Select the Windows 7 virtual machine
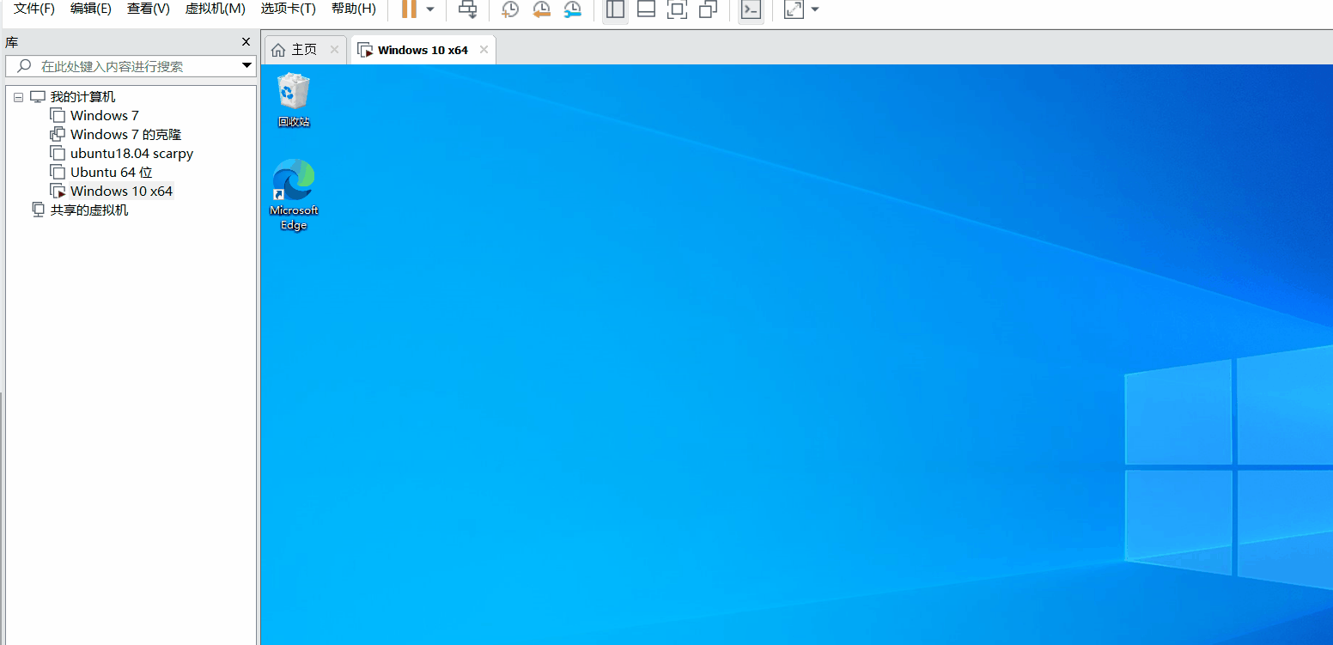 point(104,115)
